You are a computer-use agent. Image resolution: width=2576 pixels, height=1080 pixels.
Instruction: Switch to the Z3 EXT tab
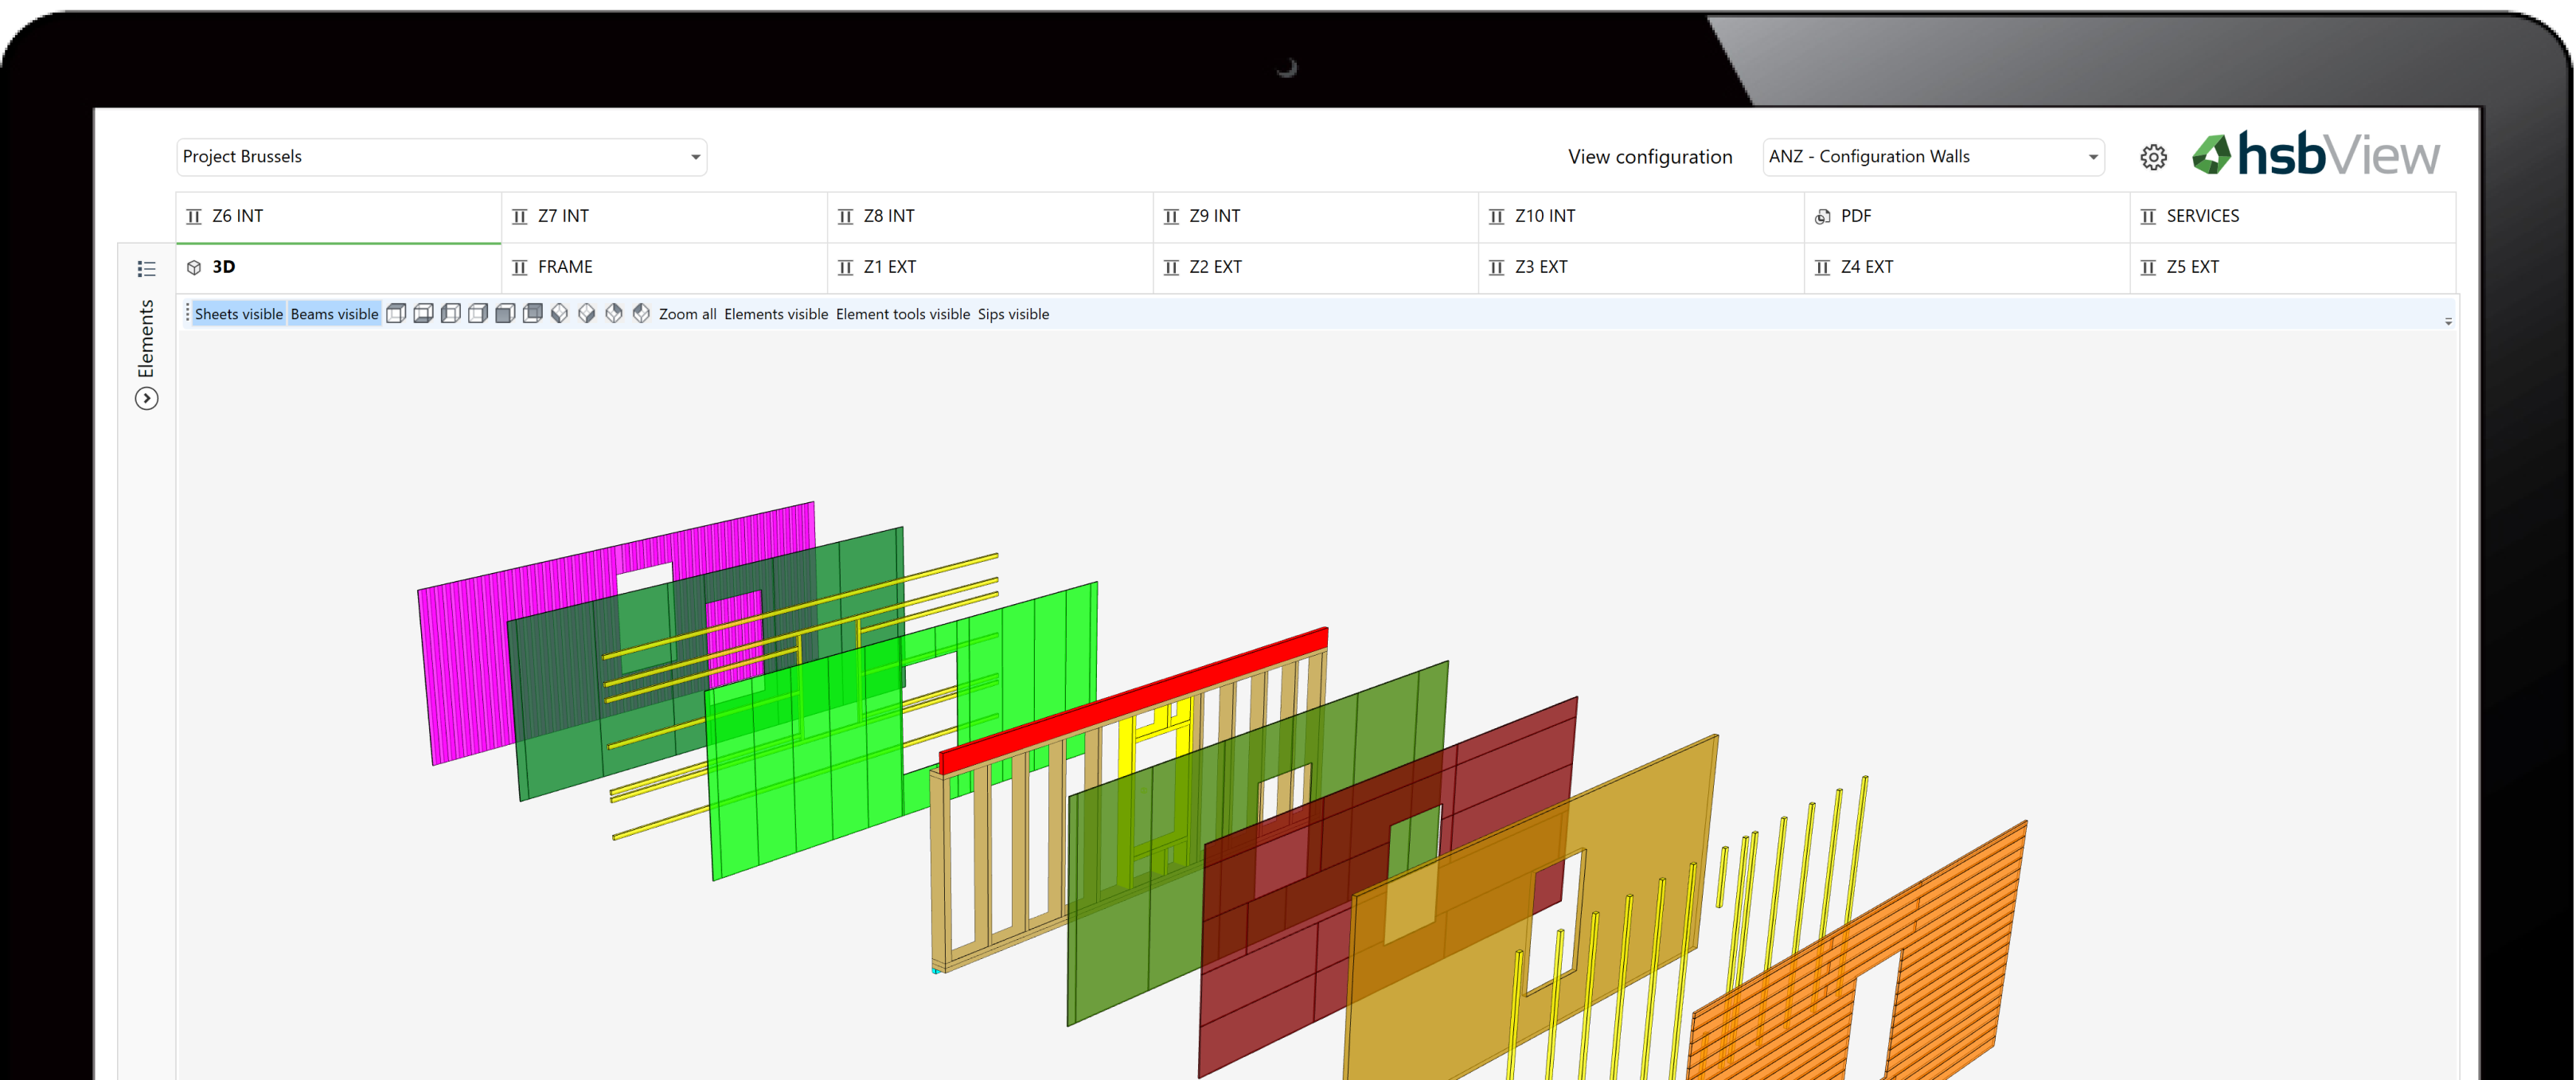pos(1641,268)
